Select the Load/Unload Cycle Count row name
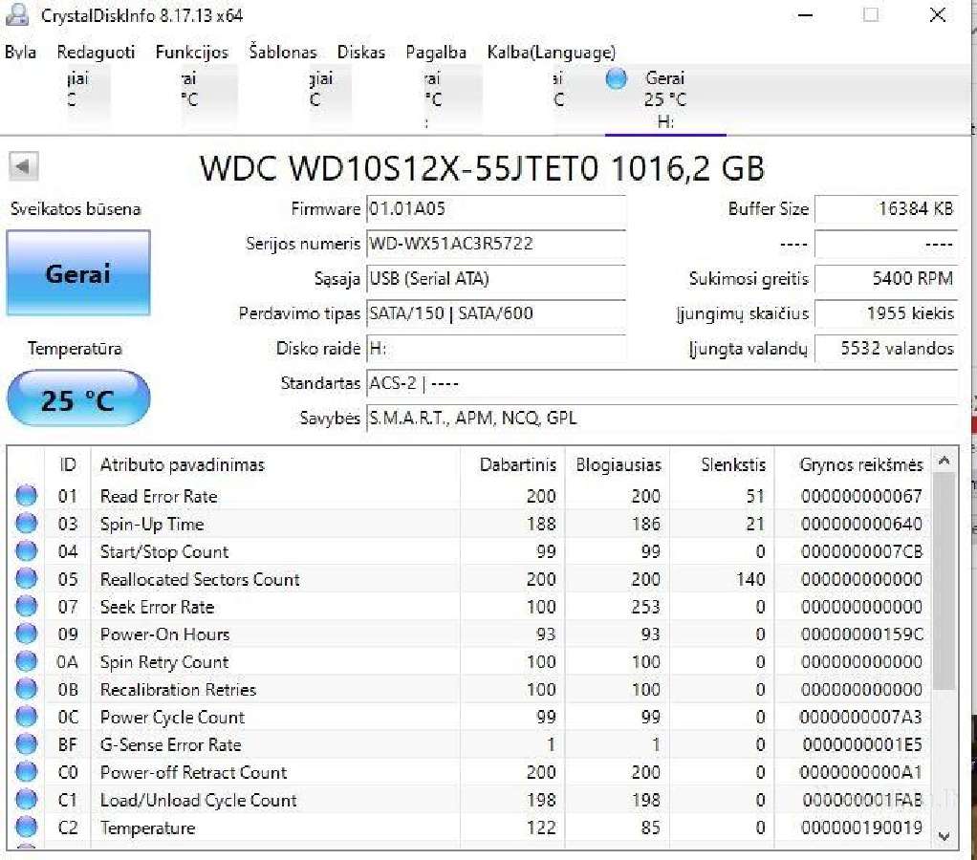 pyautogui.click(x=199, y=800)
